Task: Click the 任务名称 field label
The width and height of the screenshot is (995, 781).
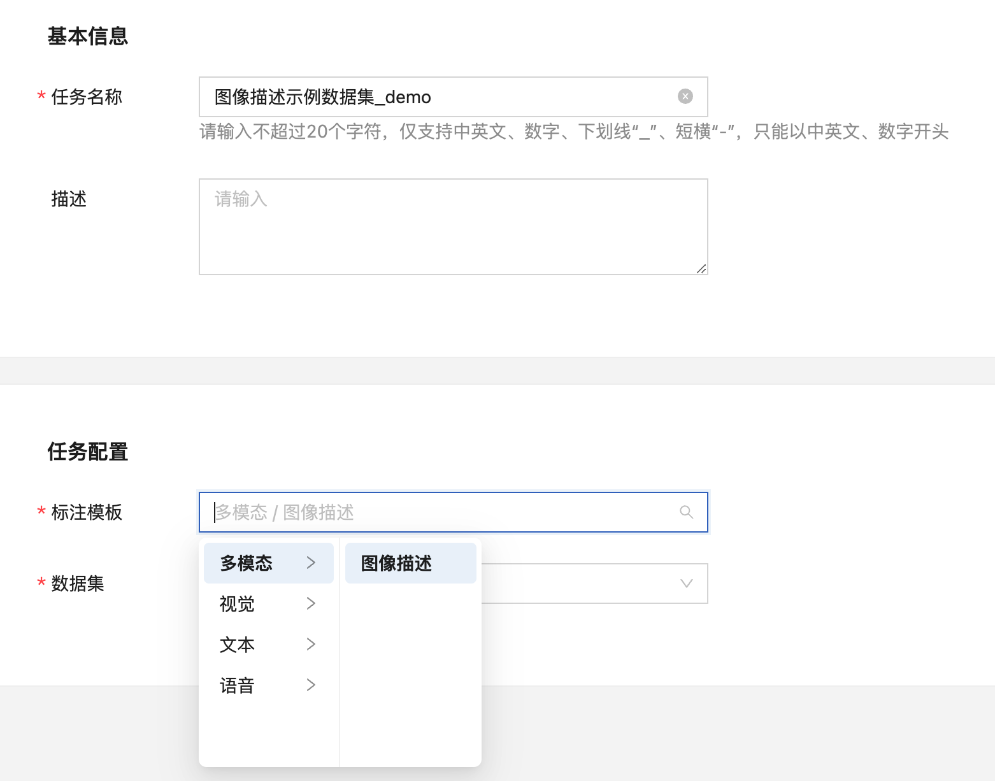Action: coord(87,97)
